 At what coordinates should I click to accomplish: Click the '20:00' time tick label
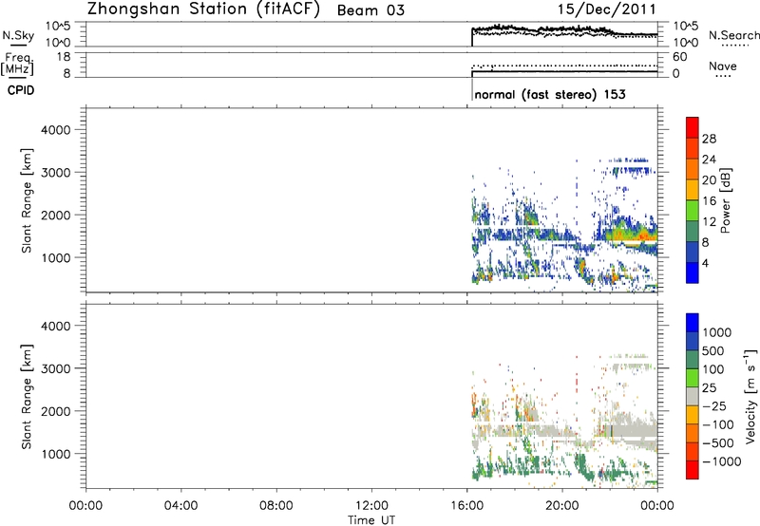(x=562, y=506)
